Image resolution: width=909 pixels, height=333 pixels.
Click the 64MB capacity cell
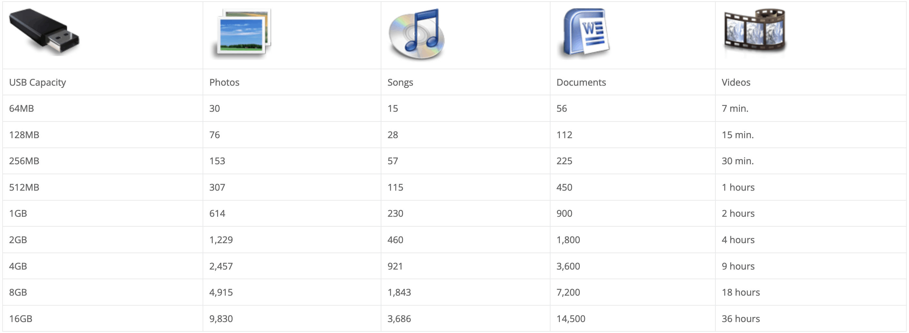coord(22,108)
